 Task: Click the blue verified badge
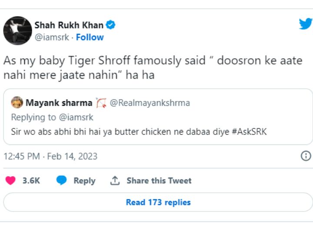(x=110, y=25)
